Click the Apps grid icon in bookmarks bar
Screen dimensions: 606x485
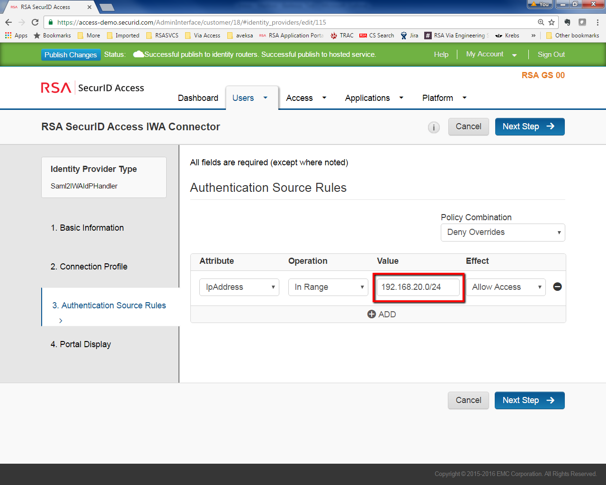(x=8, y=35)
